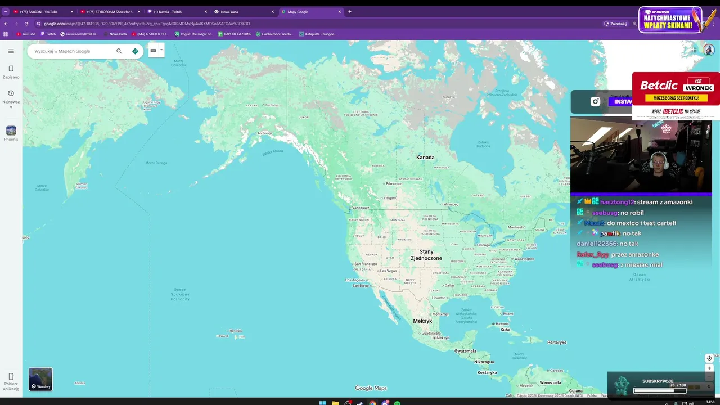720x405 pixels.
Task: Close the Mapy Google tab
Action: pos(340,12)
